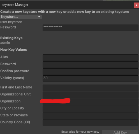Screen dimensions: 139x134
Task: Focus the Alias input field
Action: pyautogui.click(x=91, y=58)
